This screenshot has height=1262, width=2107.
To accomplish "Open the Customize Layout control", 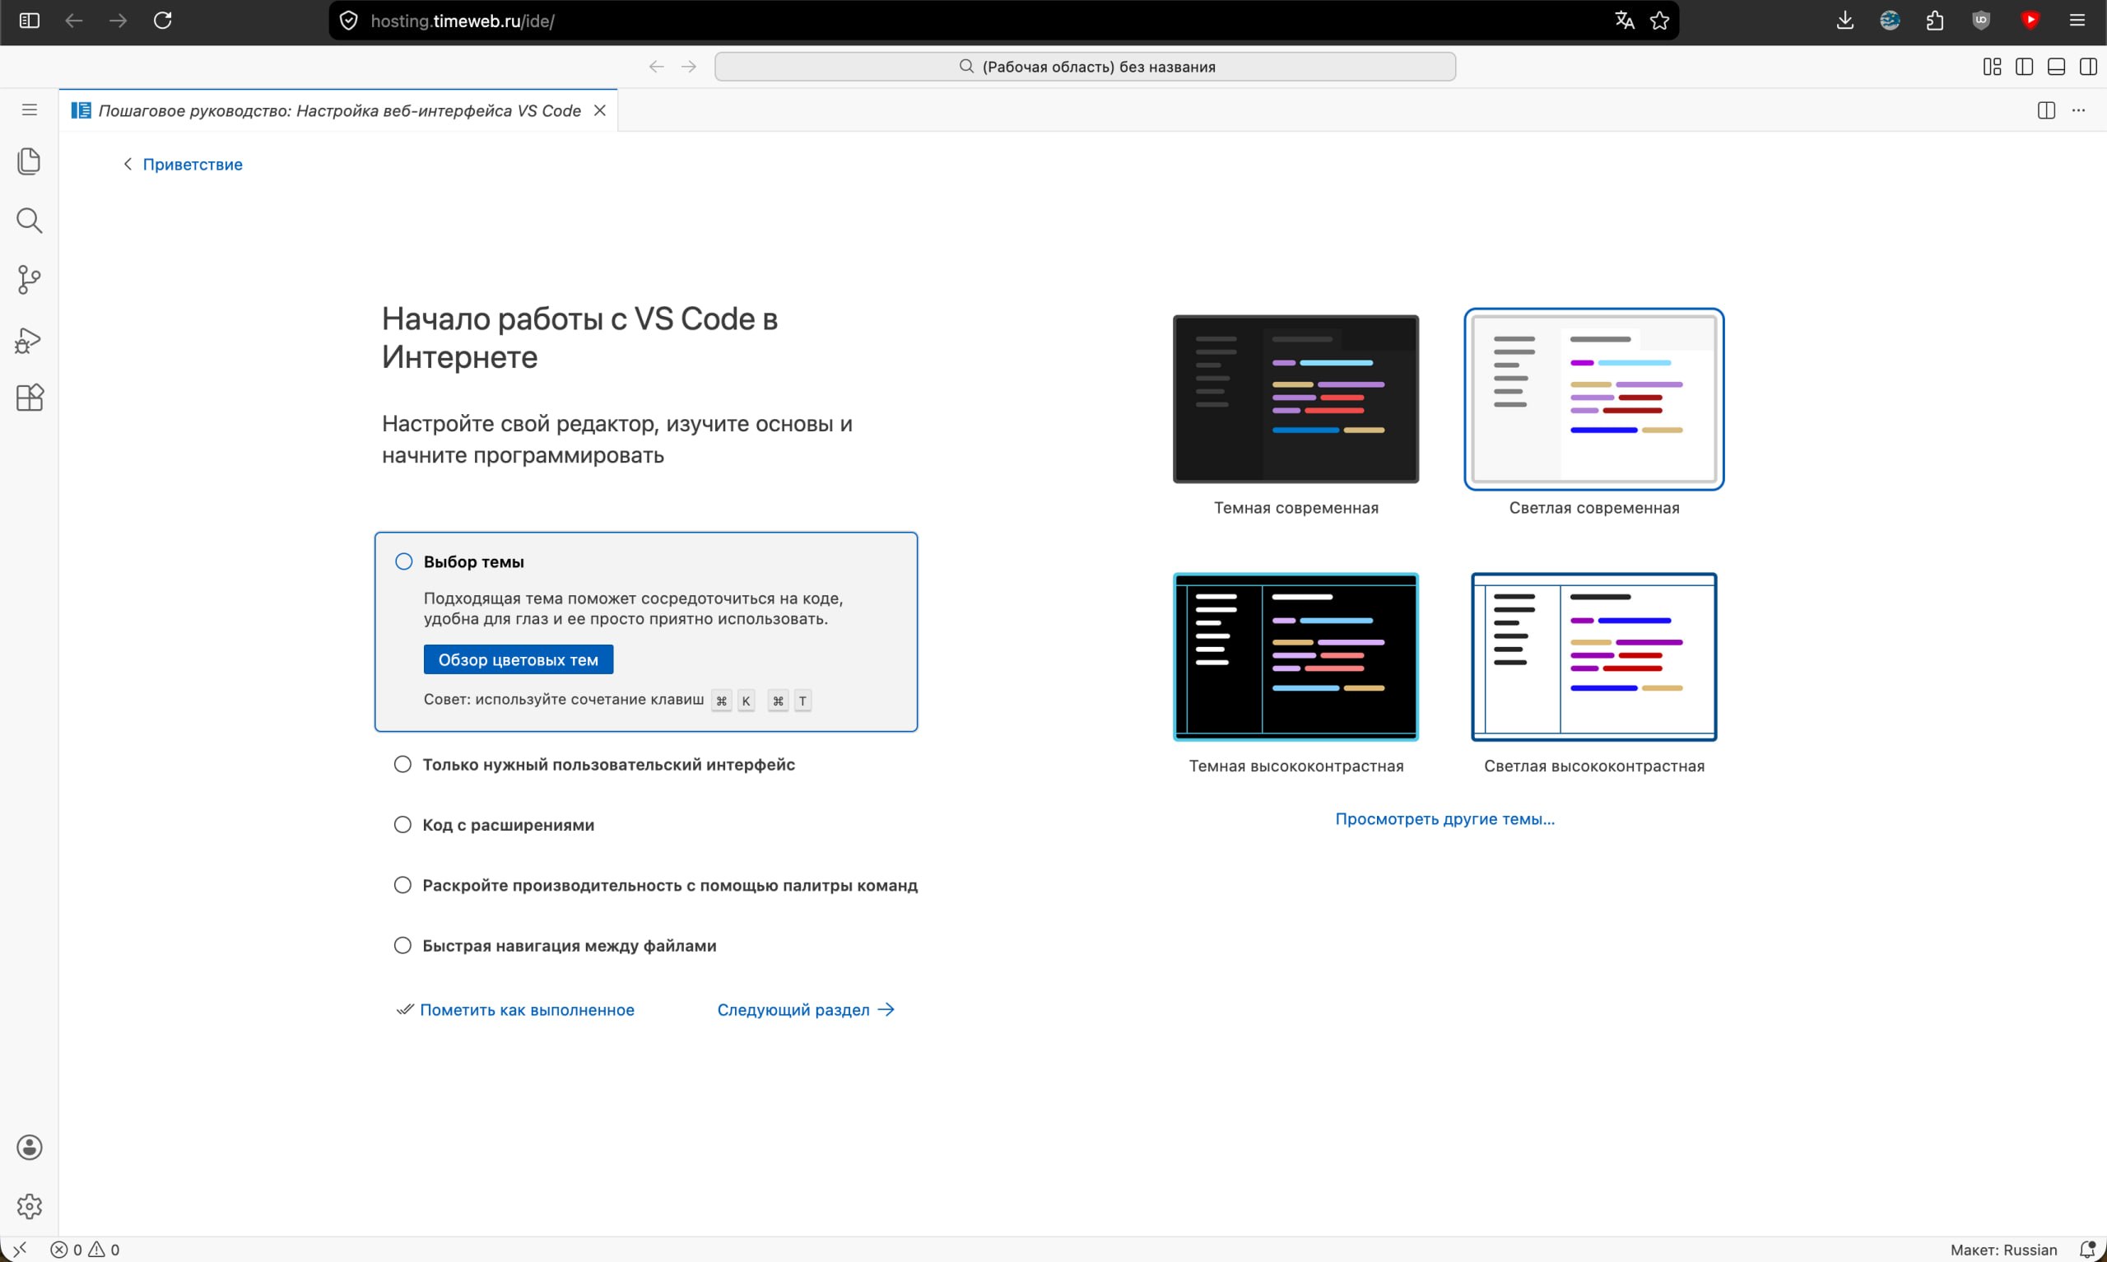I will point(1991,66).
